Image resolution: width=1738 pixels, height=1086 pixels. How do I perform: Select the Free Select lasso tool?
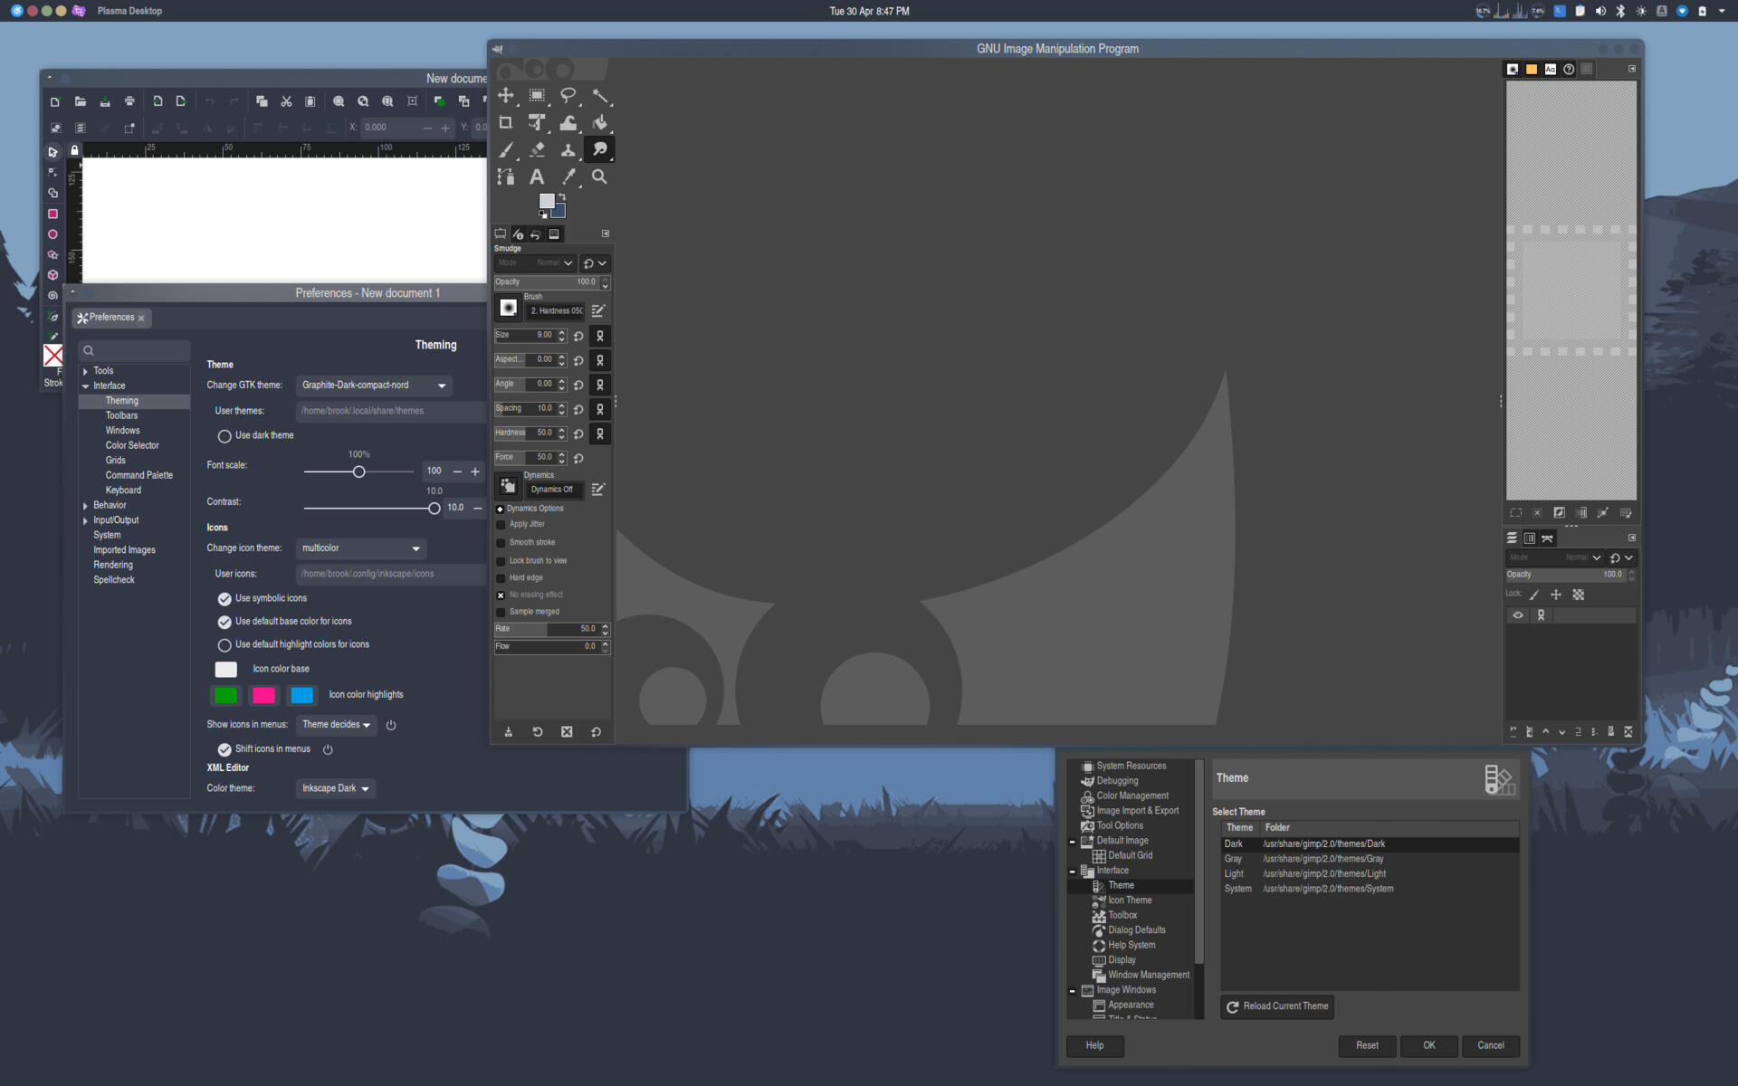tap(568, 96)
